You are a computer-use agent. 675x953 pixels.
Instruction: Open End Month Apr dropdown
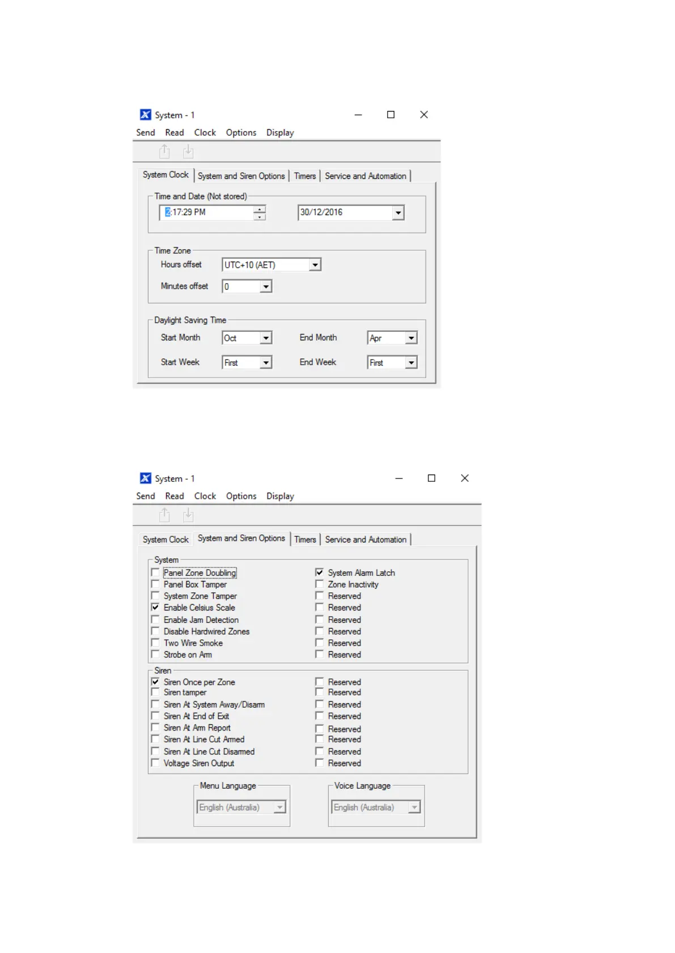(411, 338)
